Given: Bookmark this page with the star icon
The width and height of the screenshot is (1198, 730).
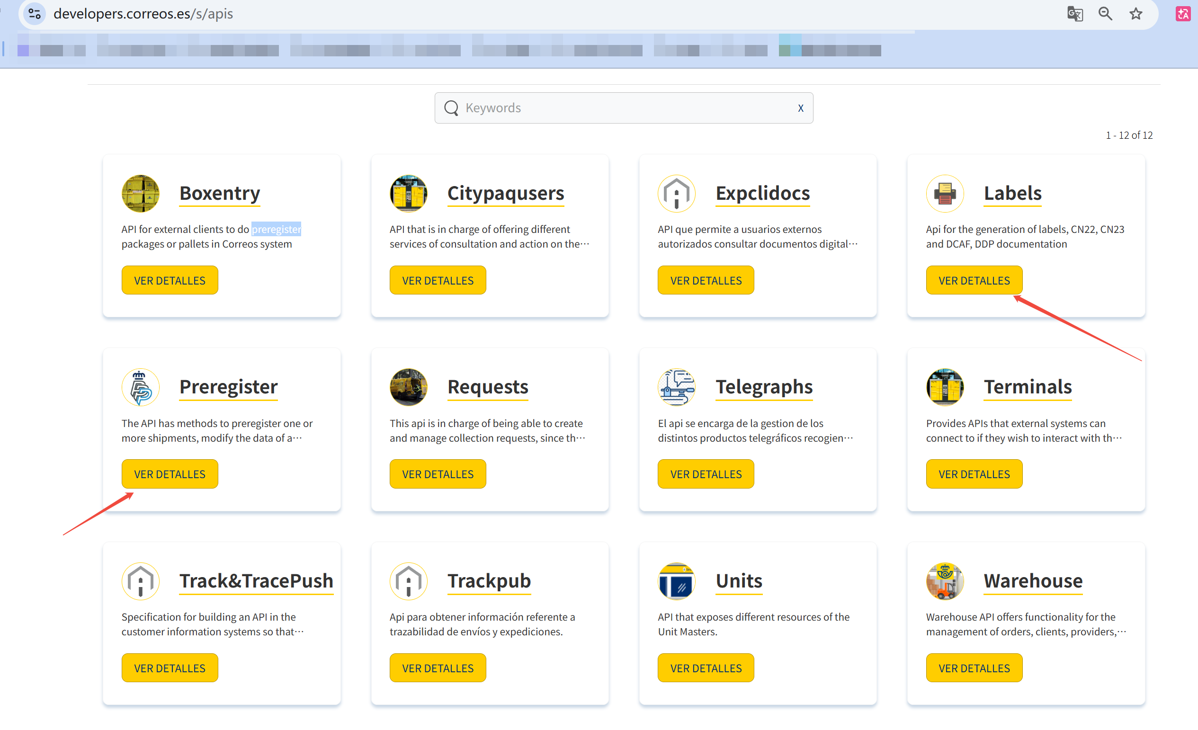Looking at the screenshot, I should pyautogui.click(x=1136, y=14).
